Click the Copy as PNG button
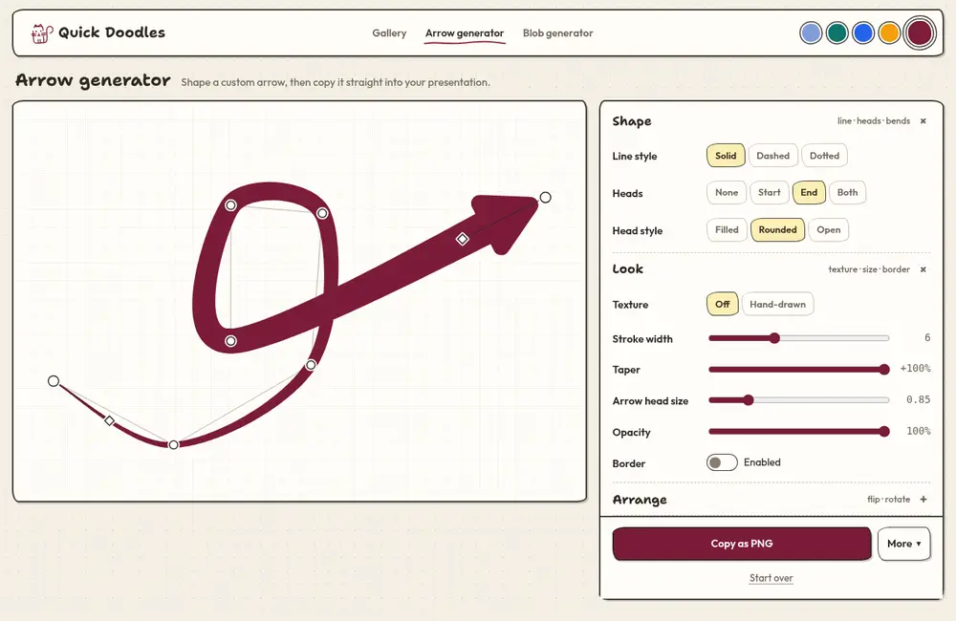This screenshot has width=956, height=621. pyautogui.click(x=742, y=544)
